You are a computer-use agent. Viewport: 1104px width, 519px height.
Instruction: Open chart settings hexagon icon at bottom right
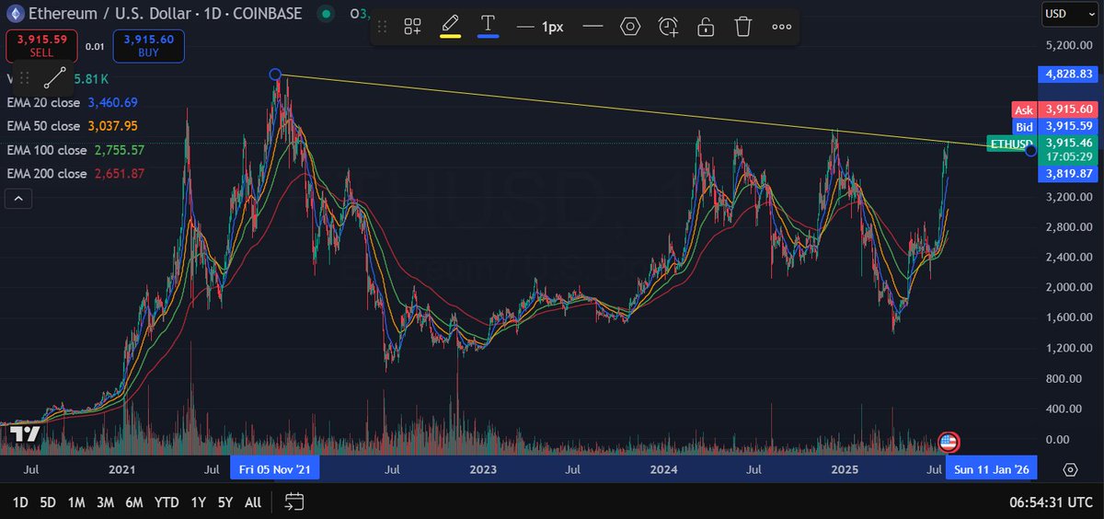pos(1070,469)
